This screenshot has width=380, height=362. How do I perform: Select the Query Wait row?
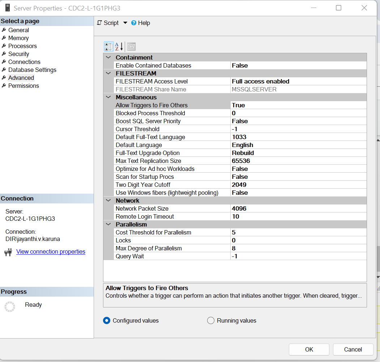pyautogui.click(x=240, y=256)
